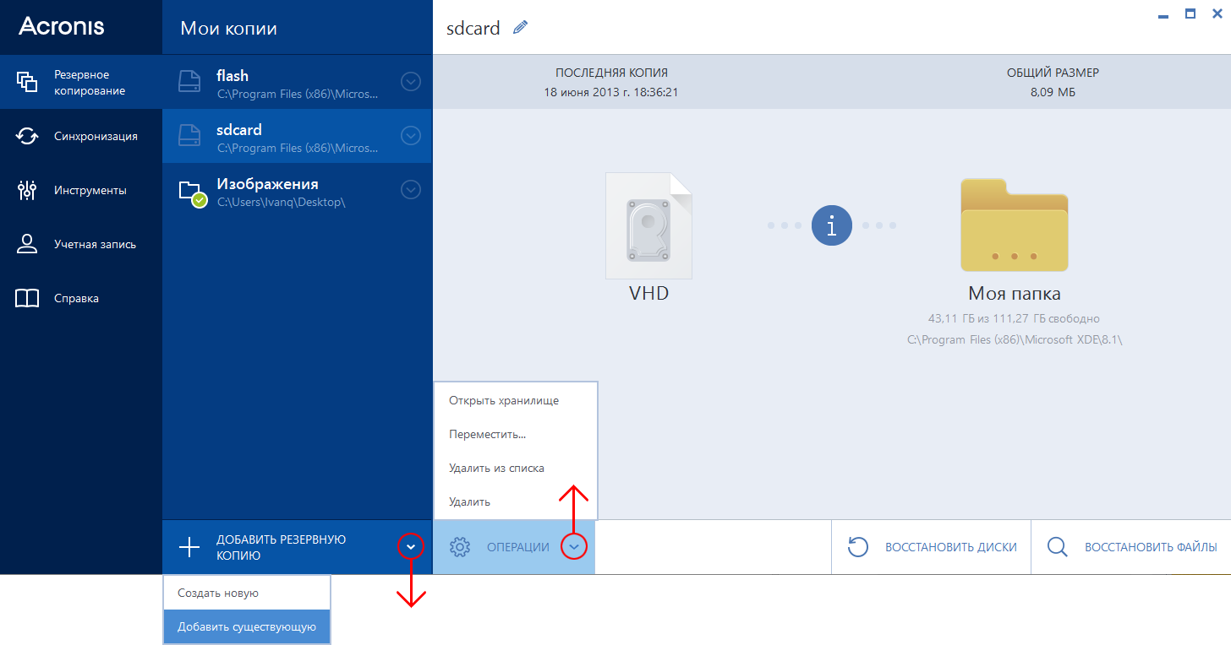Image resolution: width=1231 pixels, height=645 pixels.
Task: Click the Восстановить диски button label
Action: coord(951,547)
